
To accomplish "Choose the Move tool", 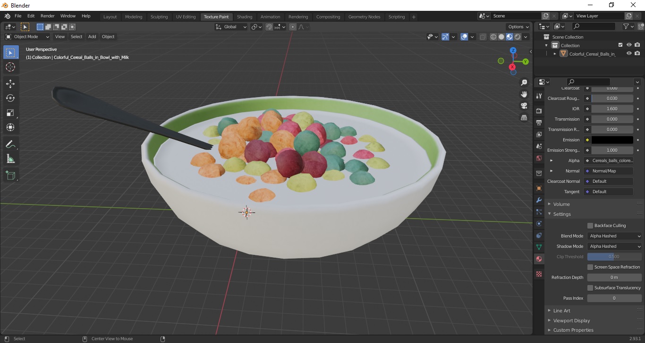I will click(x=10, y=83).
